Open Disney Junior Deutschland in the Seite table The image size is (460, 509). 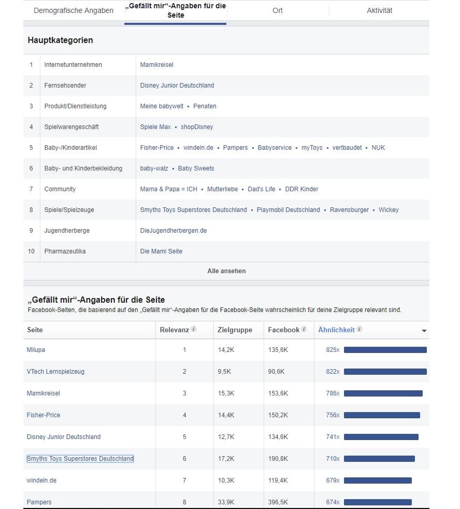(64, 437)
